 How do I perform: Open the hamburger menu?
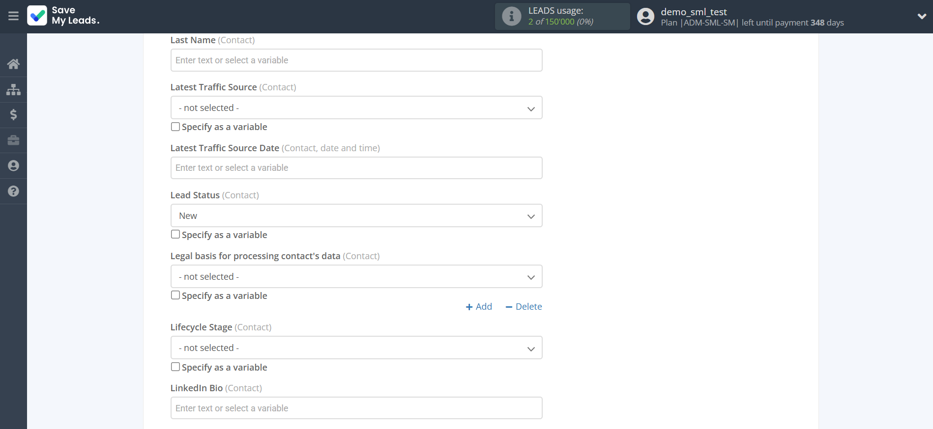(13, 16)
